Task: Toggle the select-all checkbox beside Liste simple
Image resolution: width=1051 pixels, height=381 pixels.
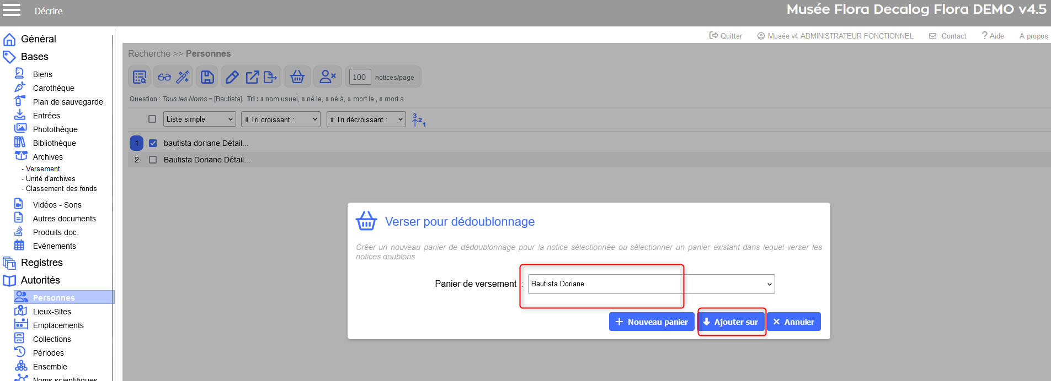Action: click(152, 119)
